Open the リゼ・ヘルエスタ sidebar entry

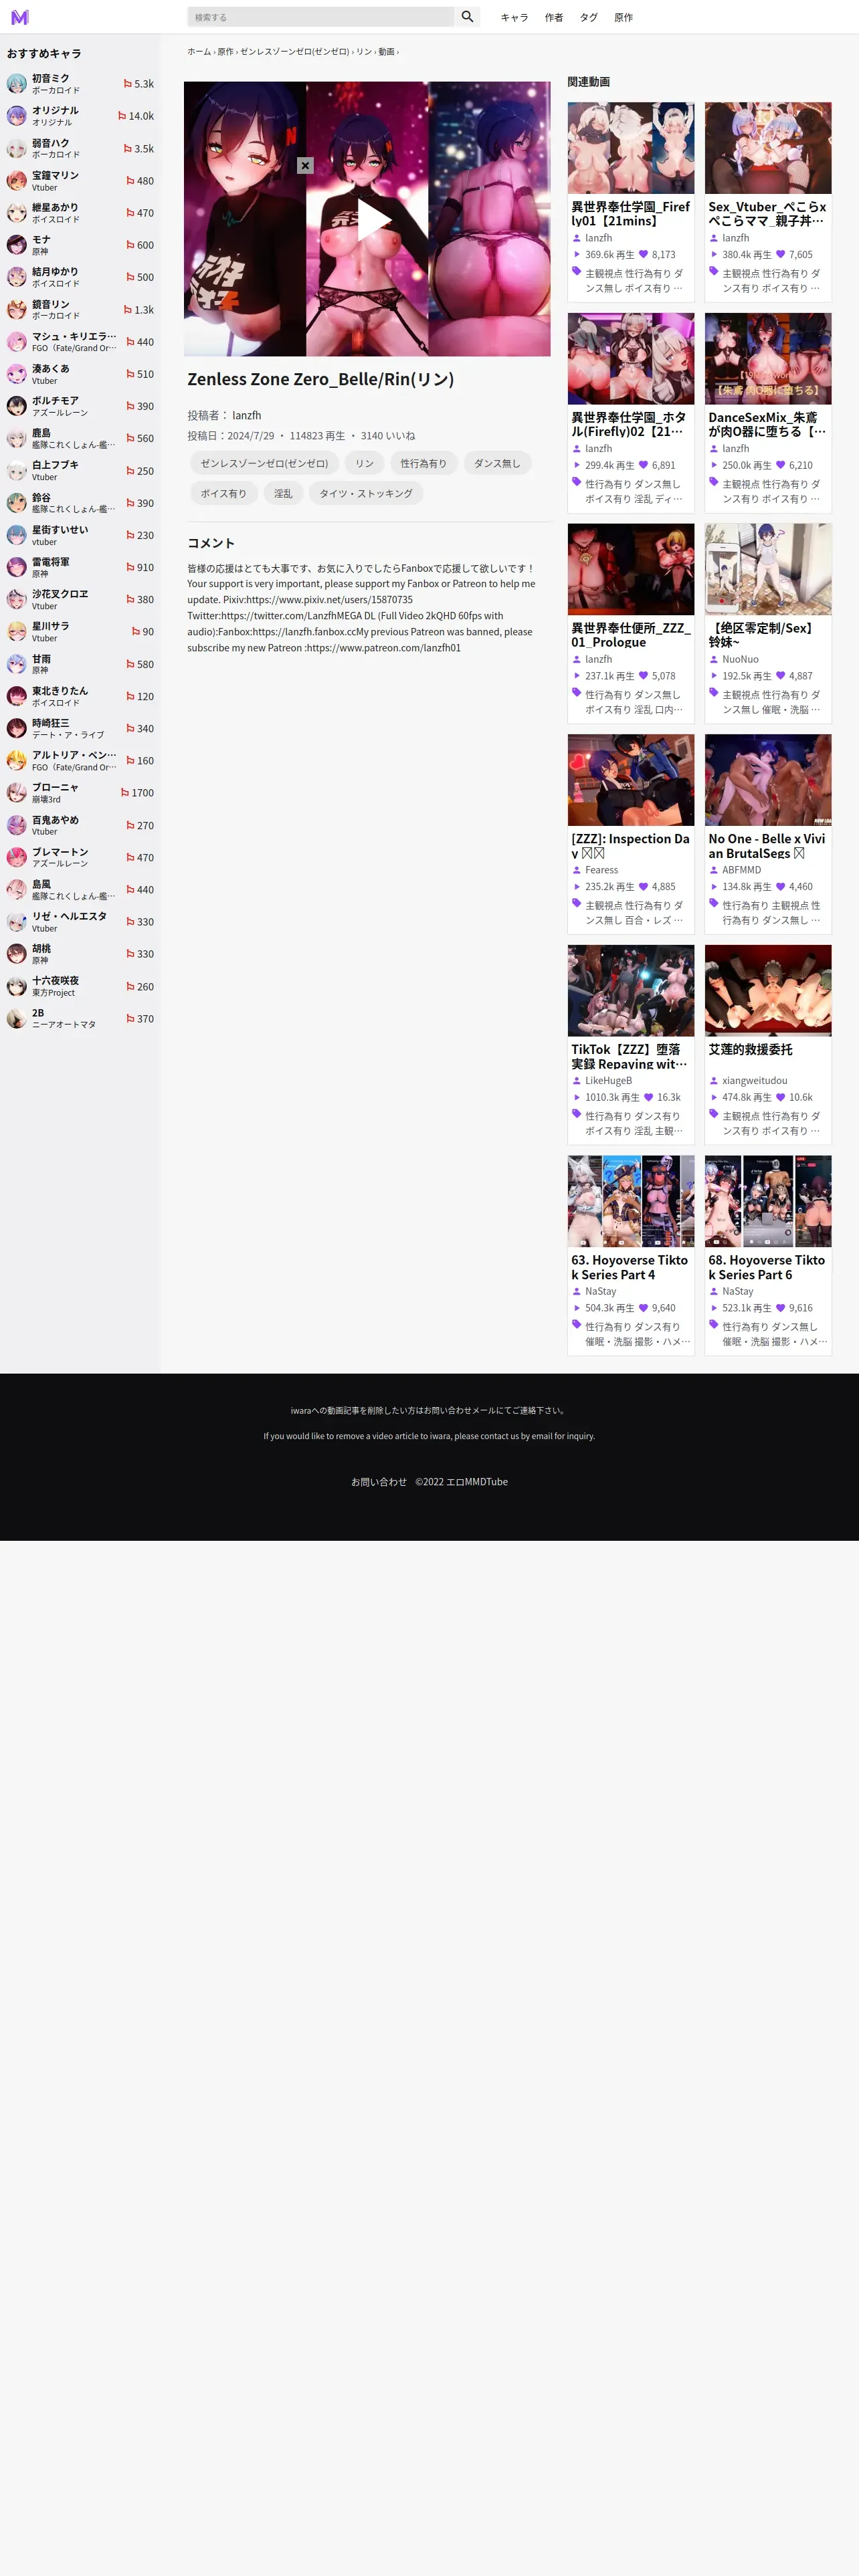80,922
